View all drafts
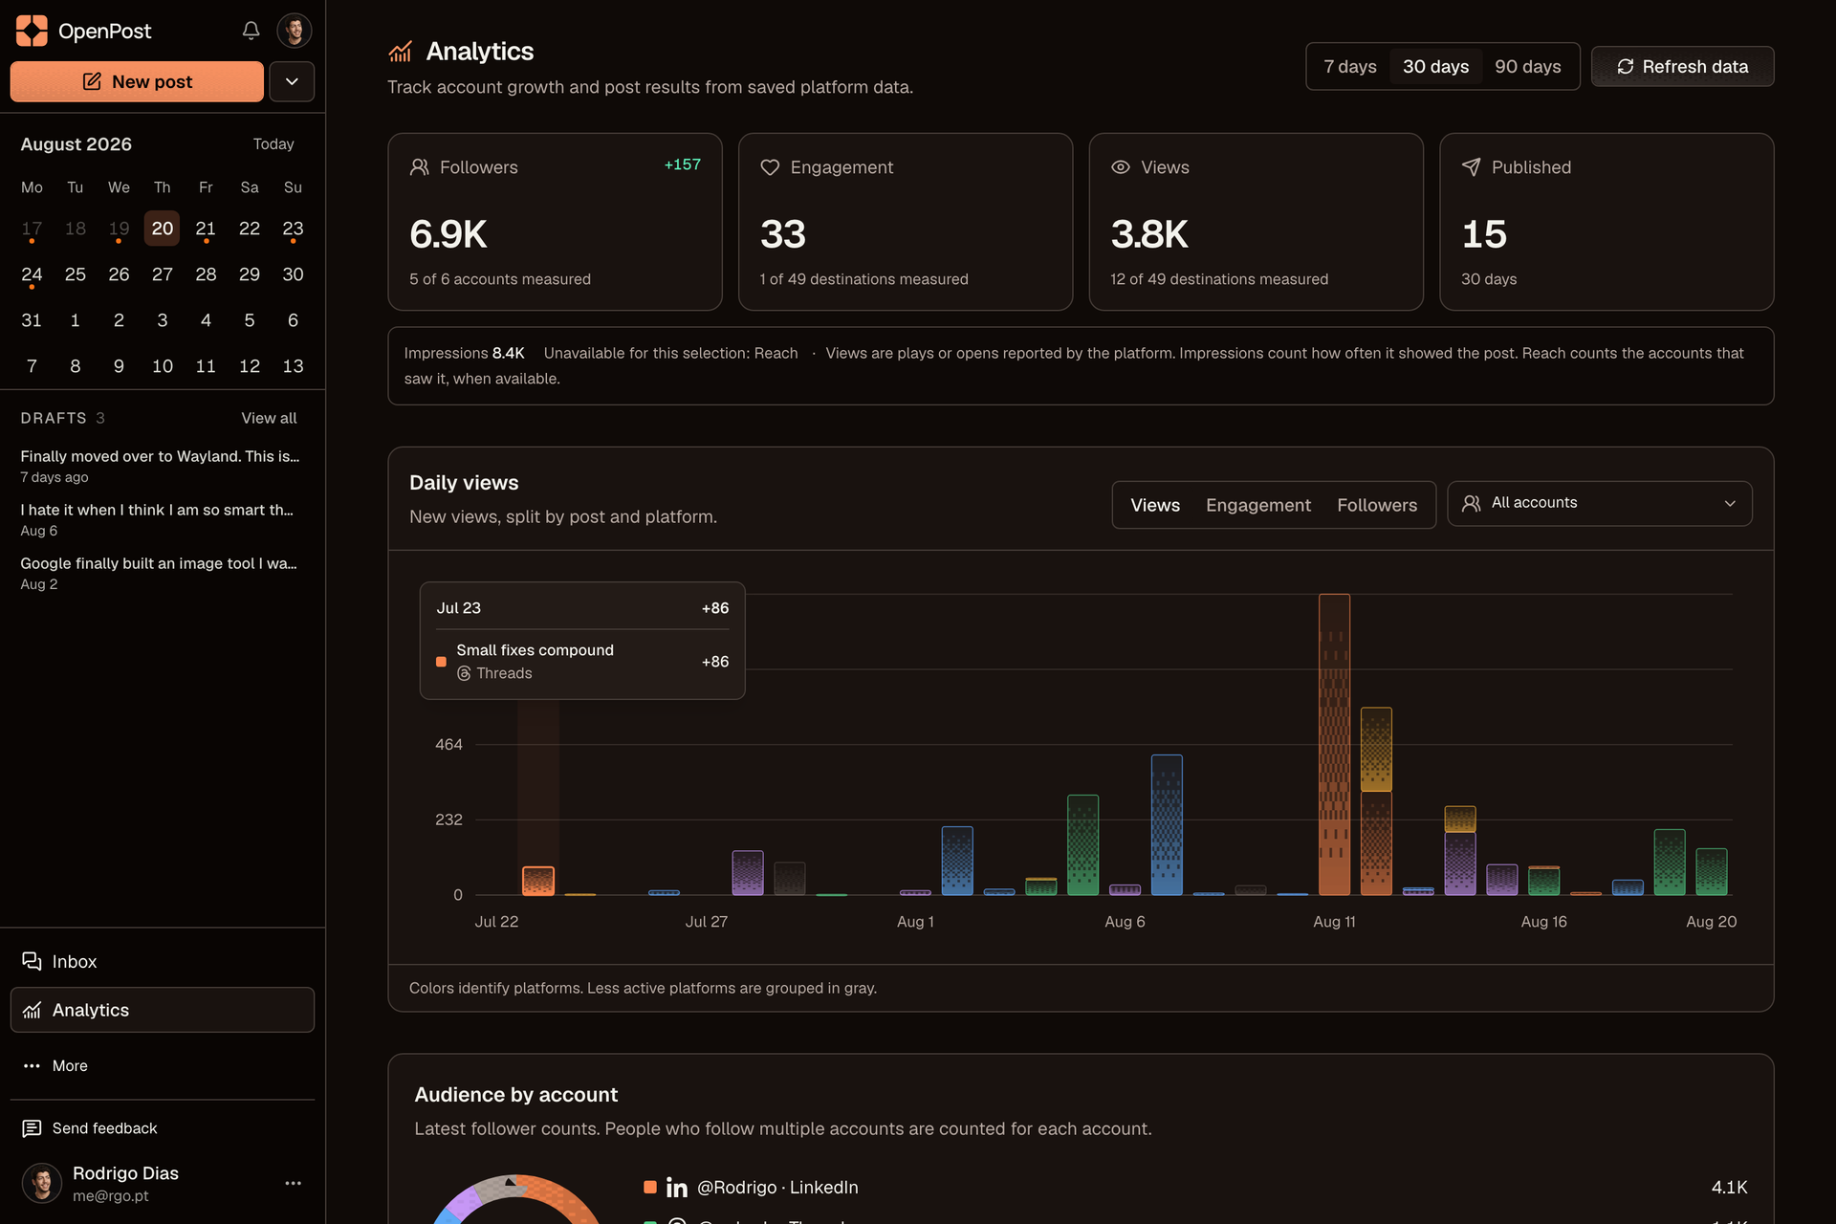Viewport: 1836px width, 1224px height. coord(269,418)
